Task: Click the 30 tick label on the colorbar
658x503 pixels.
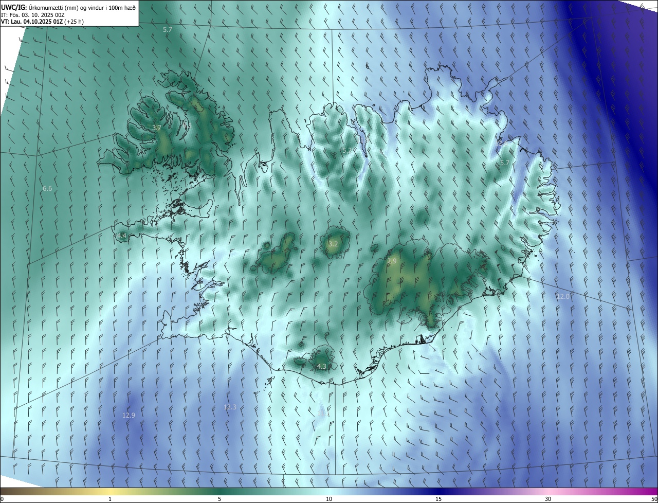Action: 548,499
